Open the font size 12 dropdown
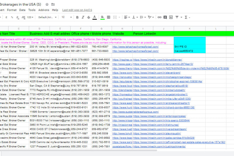 click(67, 17)
